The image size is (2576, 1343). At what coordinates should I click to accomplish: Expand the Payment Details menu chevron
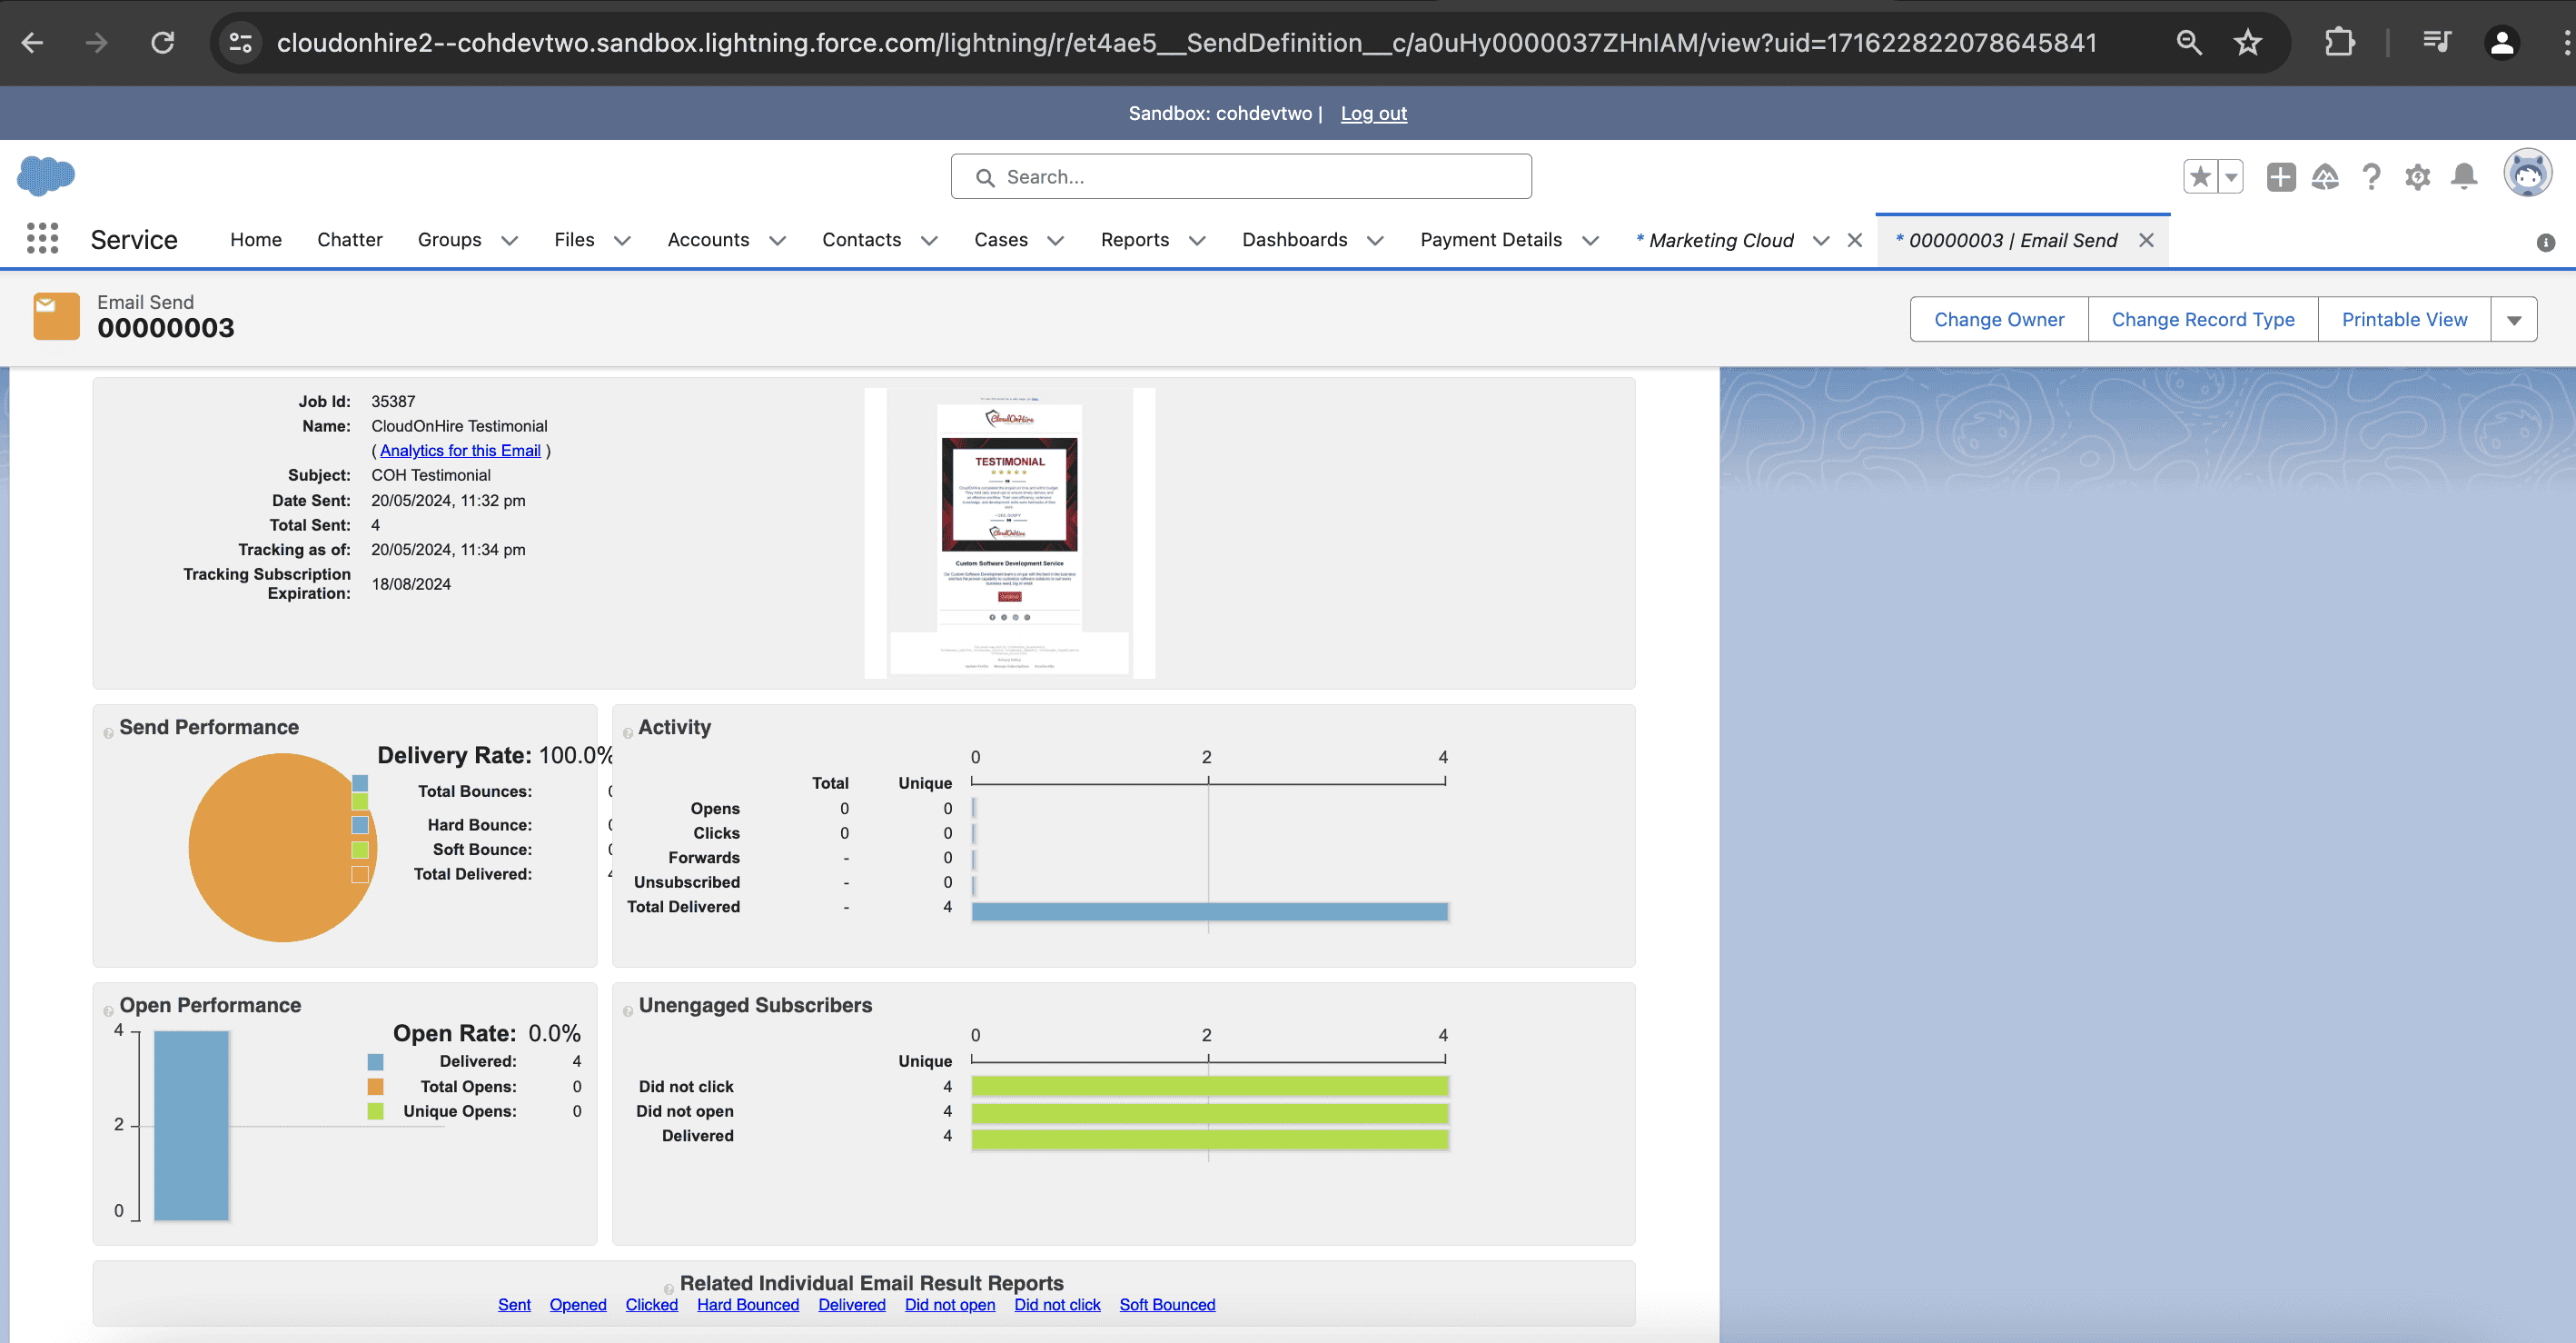pos(1590,240)
